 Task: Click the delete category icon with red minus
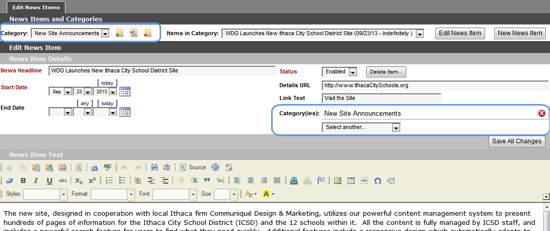click(x=148, y=33)
